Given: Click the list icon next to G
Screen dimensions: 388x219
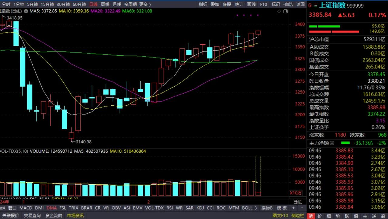Looking at the screenshot, I should [x=316, y=6].
